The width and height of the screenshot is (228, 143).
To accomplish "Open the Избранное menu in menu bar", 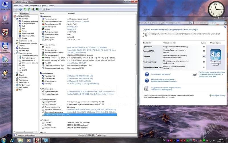I will coord(34,5).
